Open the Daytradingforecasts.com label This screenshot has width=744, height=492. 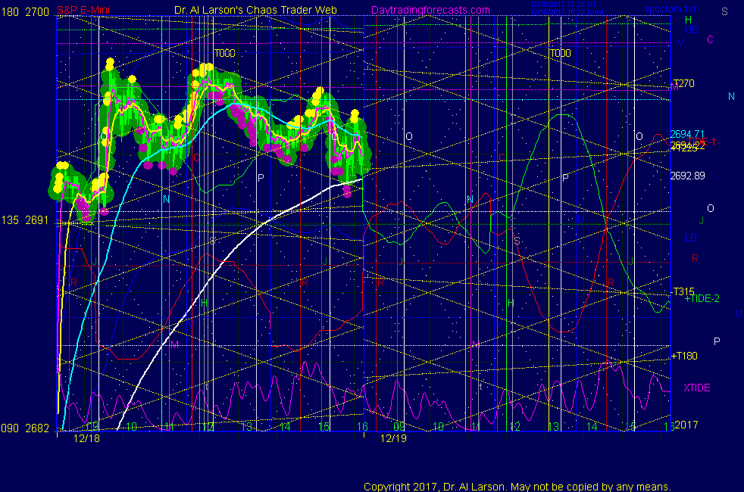430,11
